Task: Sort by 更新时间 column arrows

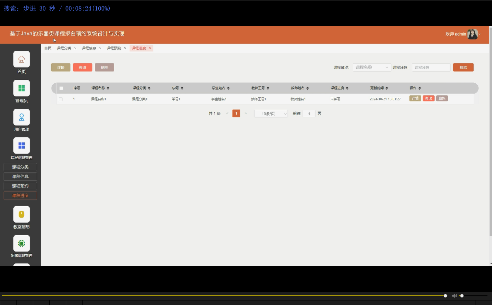Action: [x=387, y=88]
